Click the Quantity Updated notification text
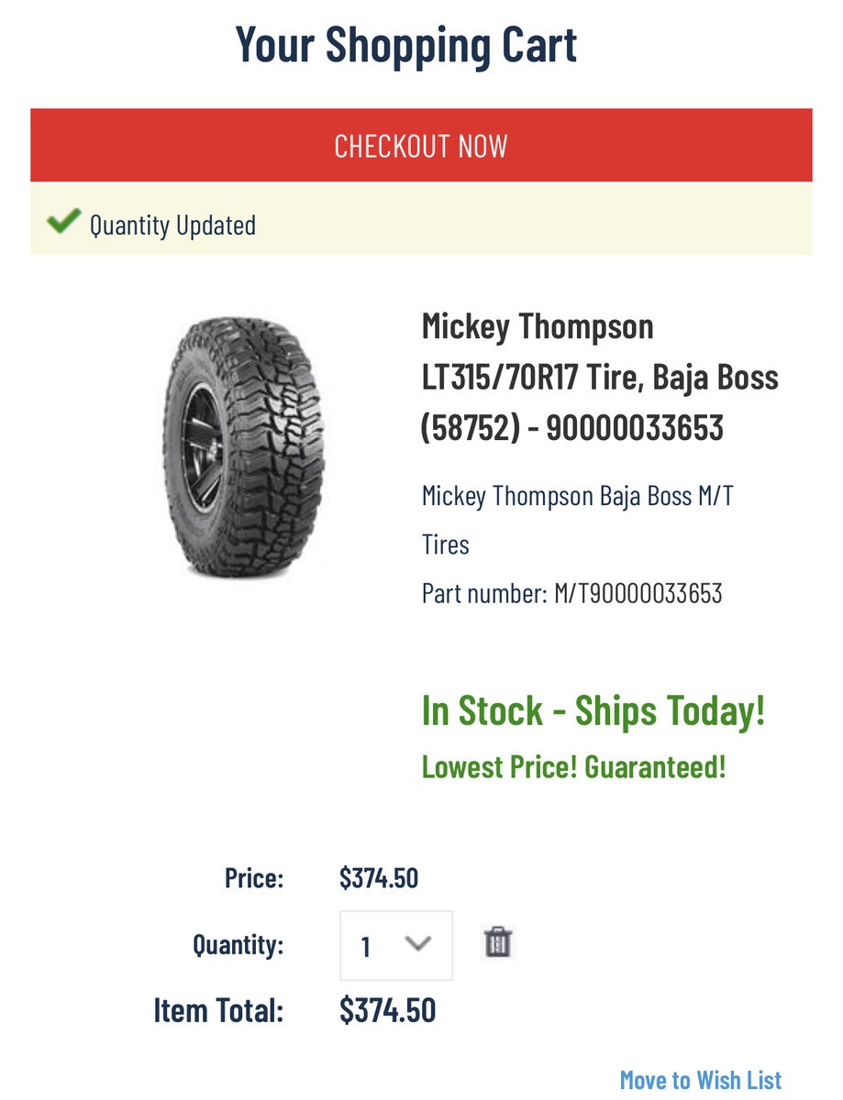This screenshot has height=1100, width=843. click(172, 225)
